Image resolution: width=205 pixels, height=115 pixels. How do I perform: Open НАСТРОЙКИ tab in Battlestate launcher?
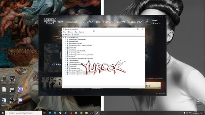click(x=86, y=22)
